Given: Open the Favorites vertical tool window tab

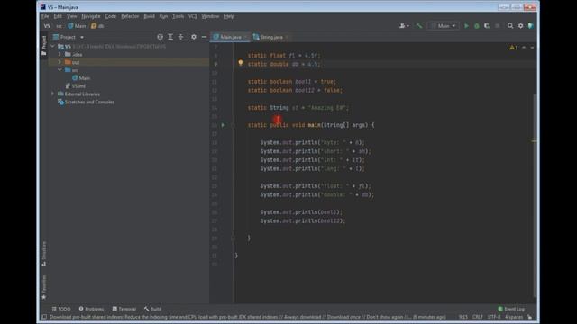Looking at the screenshot, I should (x=44, y=287).
